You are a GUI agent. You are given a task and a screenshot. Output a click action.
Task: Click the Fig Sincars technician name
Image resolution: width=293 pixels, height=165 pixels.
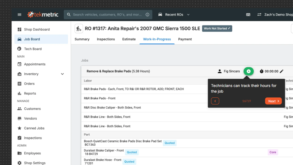point(232,71)
